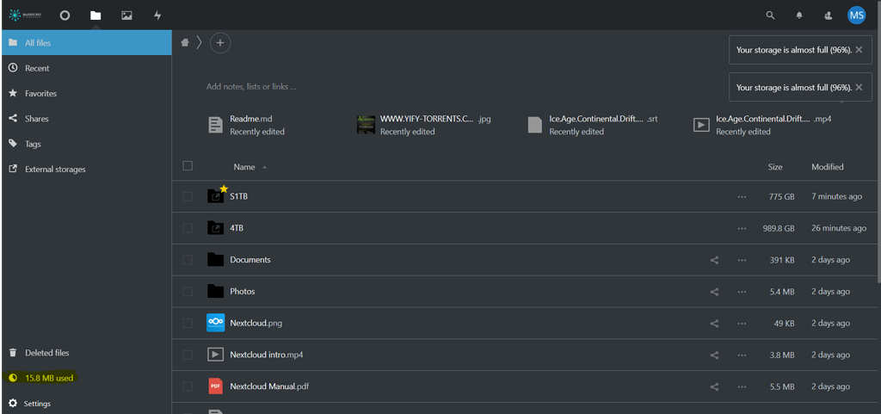Open the Files app folder icon in top bar
The width and height of the screenshot is (881, 414).
pos(95,15)
